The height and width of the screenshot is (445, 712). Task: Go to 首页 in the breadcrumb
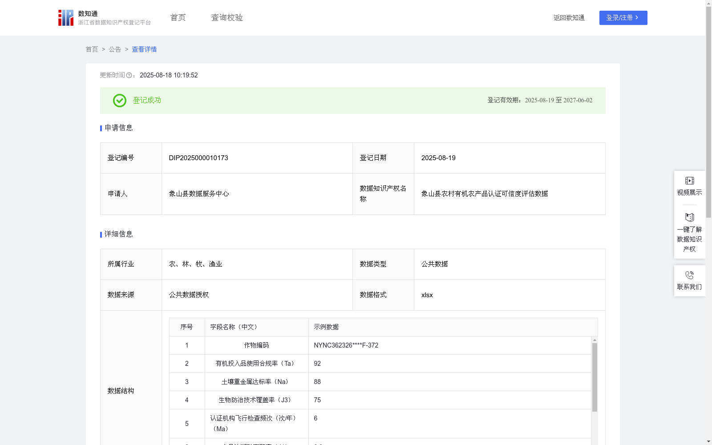click(92, 49)
